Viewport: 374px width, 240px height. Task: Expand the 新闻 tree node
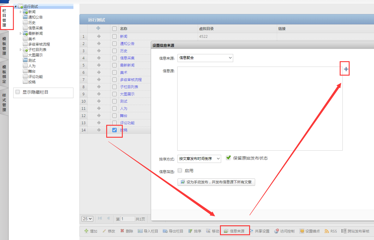[x=21, y=12]
